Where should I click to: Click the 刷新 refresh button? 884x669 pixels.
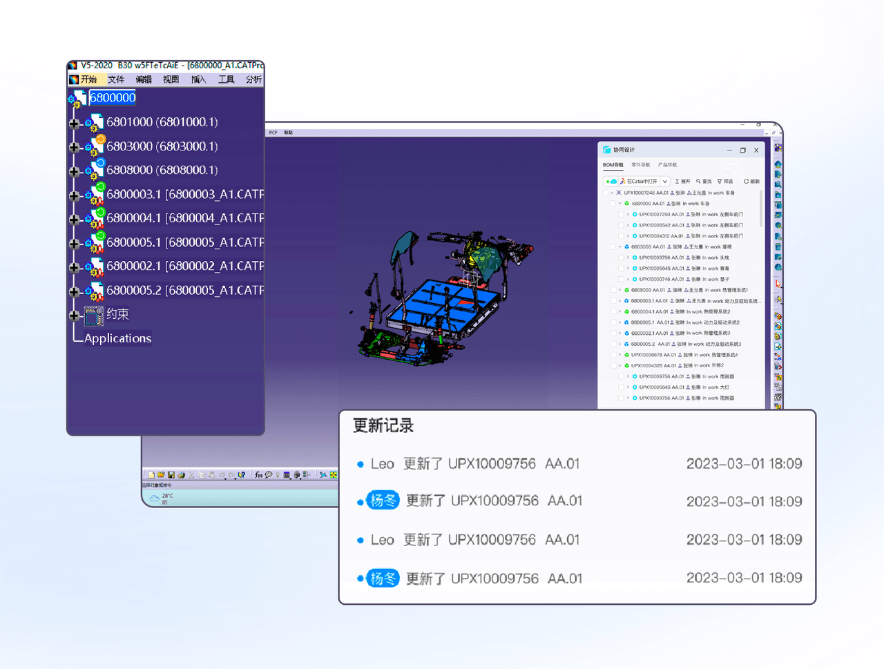coord(752,182)
